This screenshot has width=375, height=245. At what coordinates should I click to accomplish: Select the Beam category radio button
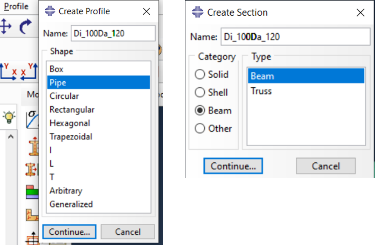click(200, 110)
